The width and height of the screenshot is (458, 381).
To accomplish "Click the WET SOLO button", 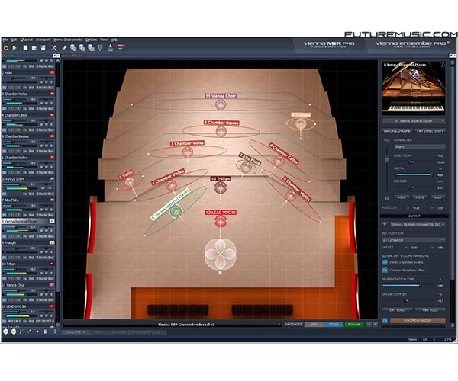I will 430,310.
